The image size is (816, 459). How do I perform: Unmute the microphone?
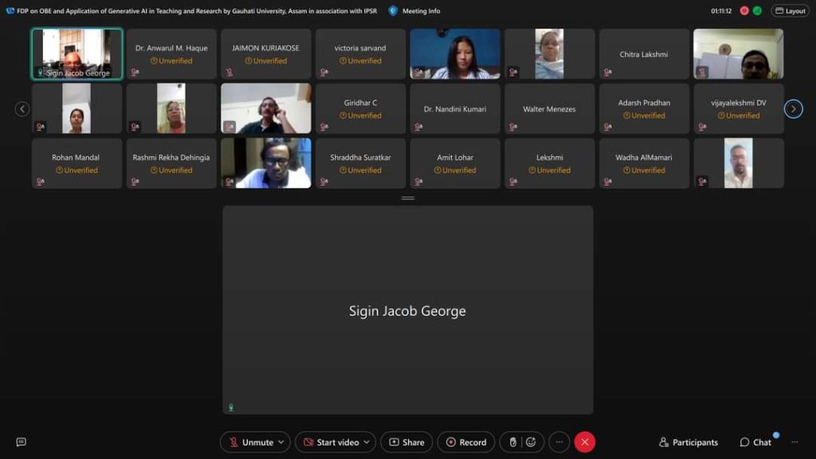251,442
